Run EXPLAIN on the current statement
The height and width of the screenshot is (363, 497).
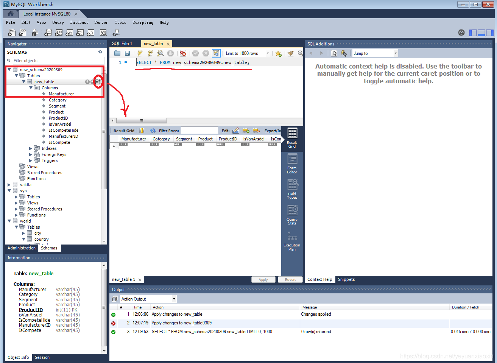coord(160,53)
